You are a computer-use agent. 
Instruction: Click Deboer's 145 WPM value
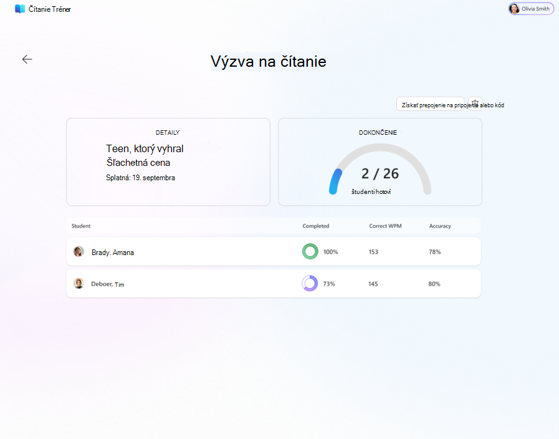click(373, 284)
